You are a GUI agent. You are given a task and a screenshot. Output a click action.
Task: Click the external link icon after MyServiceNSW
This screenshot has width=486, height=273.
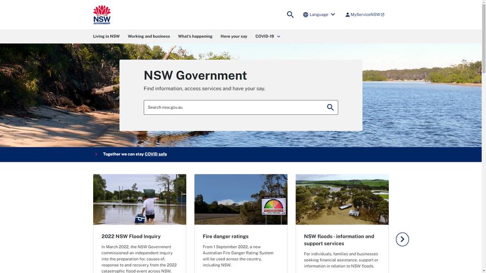383,15
